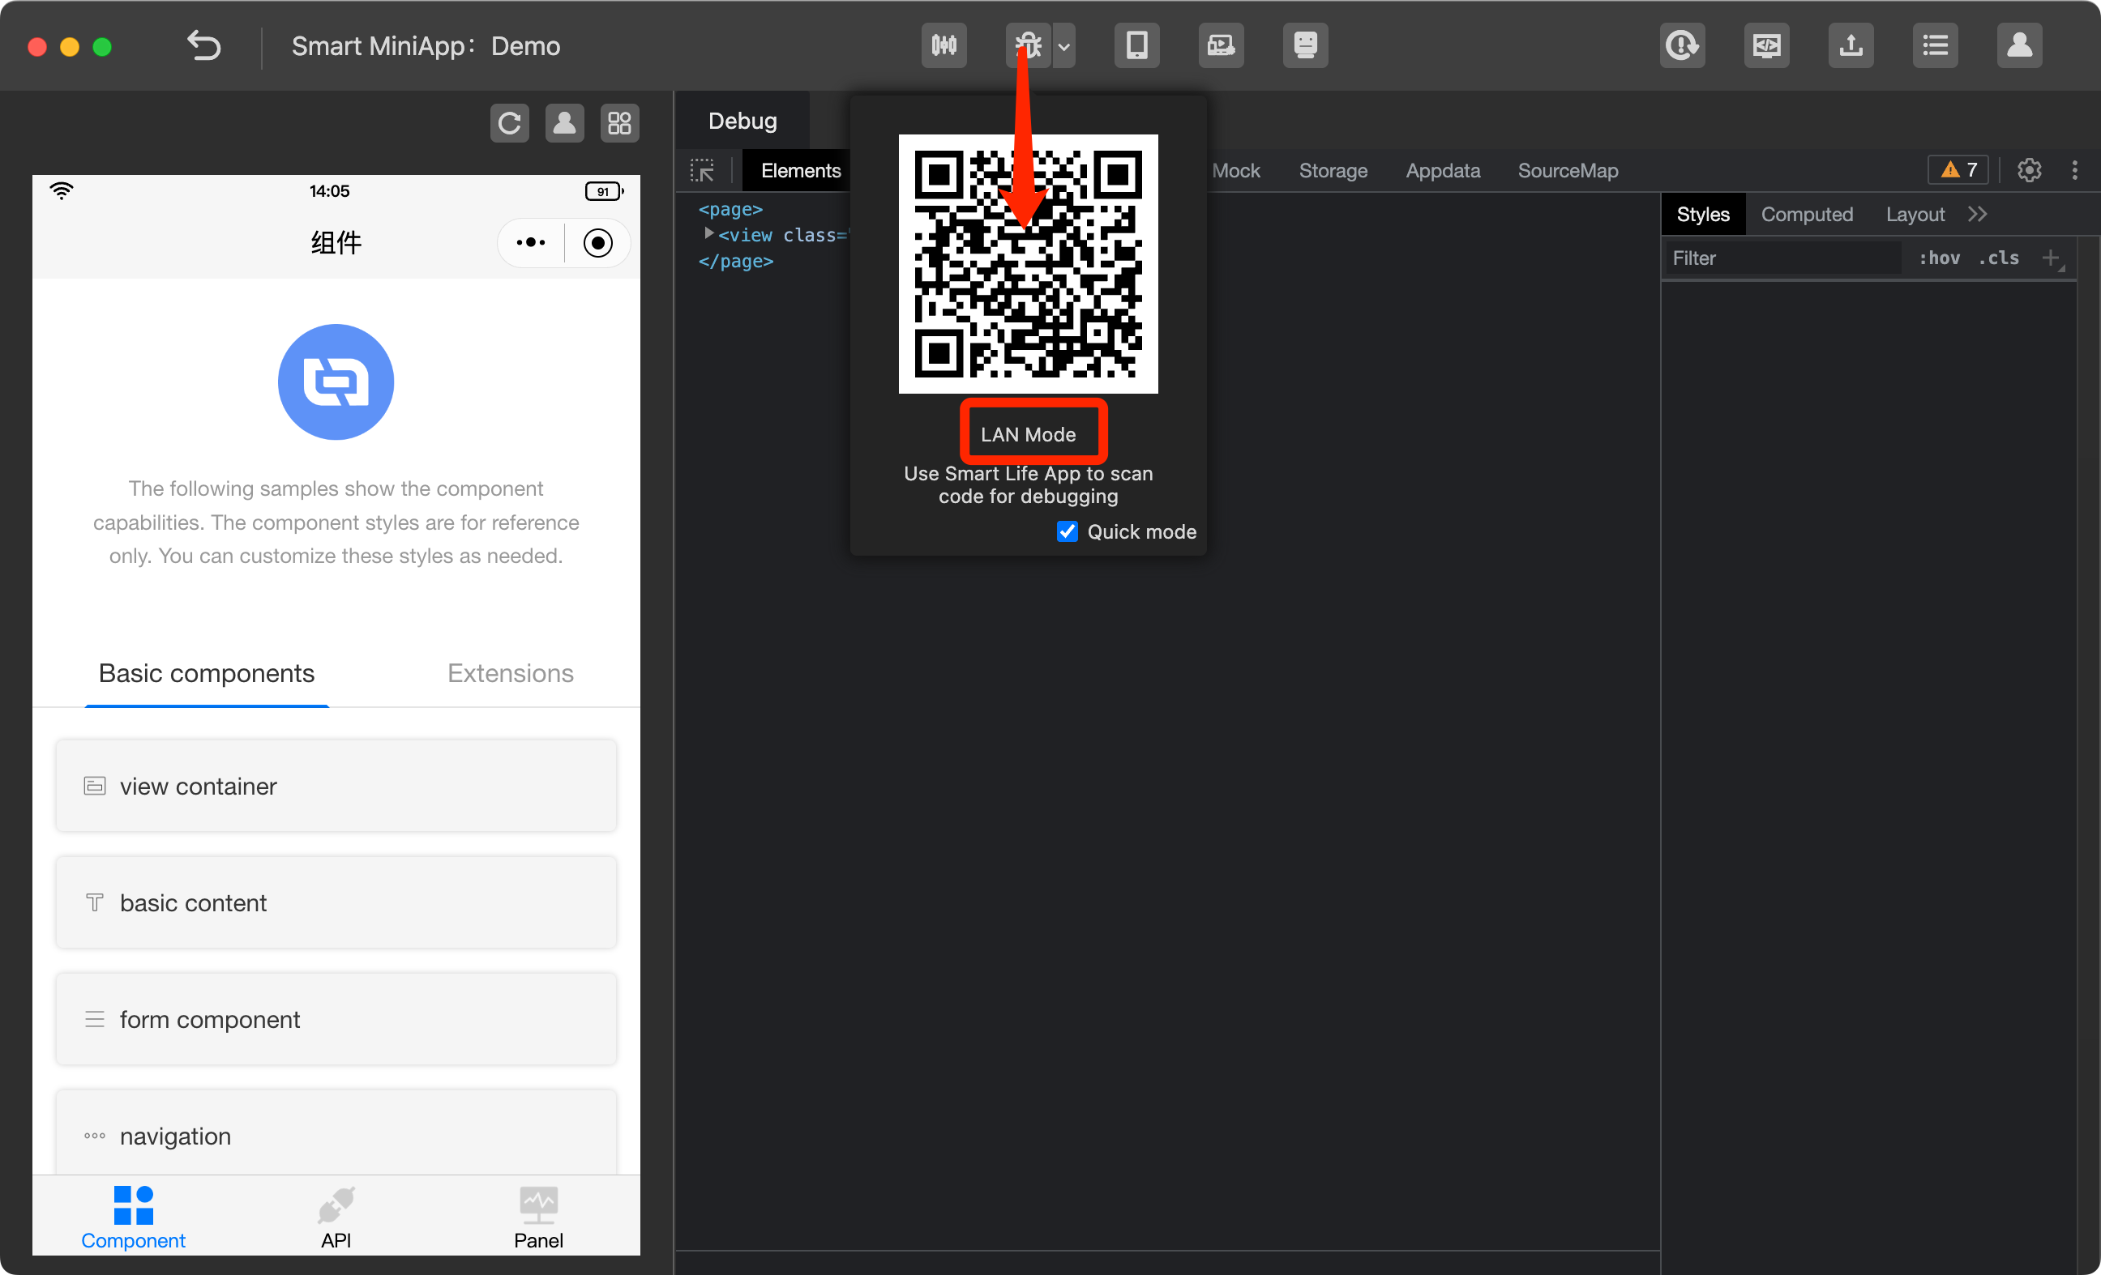Screen dimensions: 2101x1275
Task: Open the simulator grid layout icon
Action: 620,124
